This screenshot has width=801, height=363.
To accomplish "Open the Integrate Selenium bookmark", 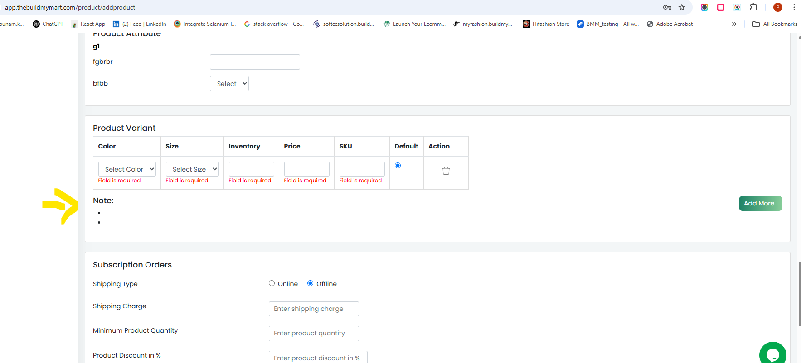I will pyautogui.click(x=205, y=24).
